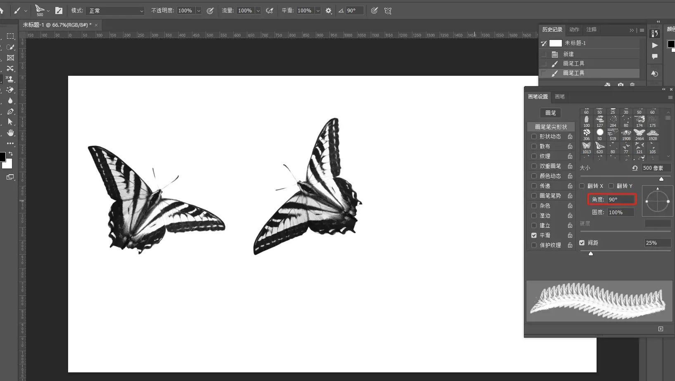Select the Pen tool
675x381 pixels.
10,111
